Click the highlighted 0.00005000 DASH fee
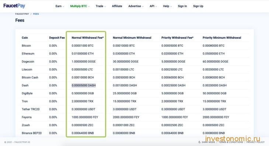269x146 pixels. [84, 85]
